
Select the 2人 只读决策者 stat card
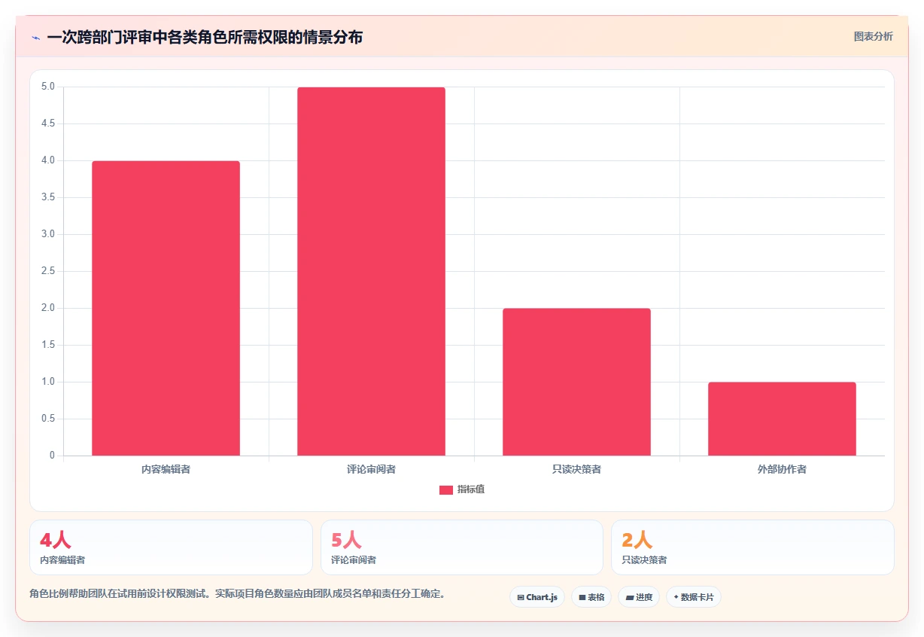(x=752, y=547)
